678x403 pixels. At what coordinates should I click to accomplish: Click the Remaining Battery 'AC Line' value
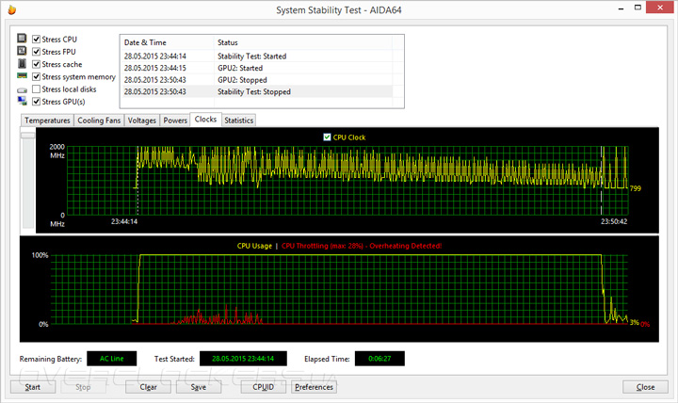pyautogui.click(x=111, y=359)
